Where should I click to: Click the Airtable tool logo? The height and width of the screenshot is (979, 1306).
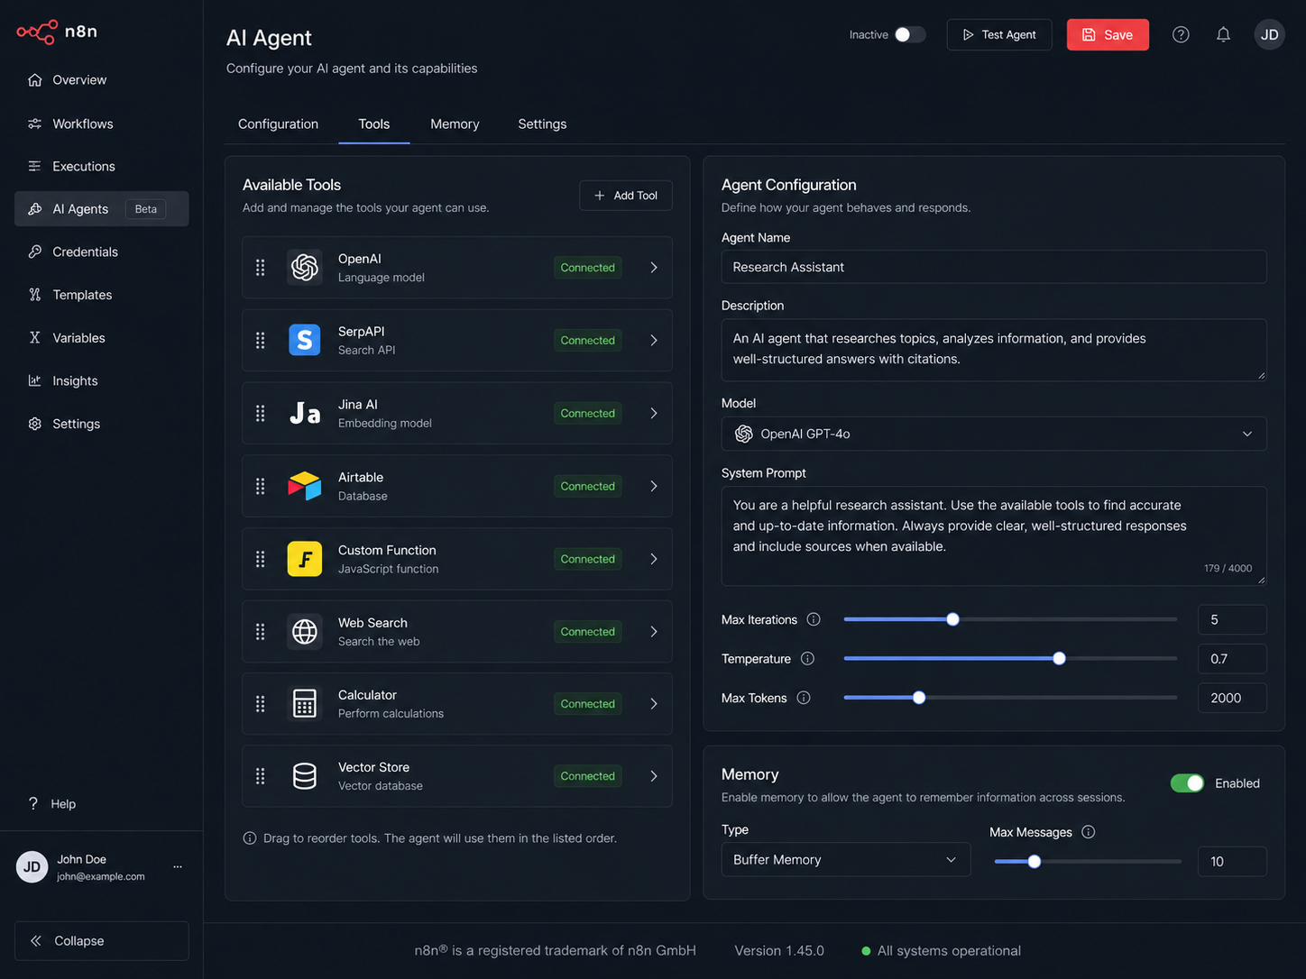[305, 486]
